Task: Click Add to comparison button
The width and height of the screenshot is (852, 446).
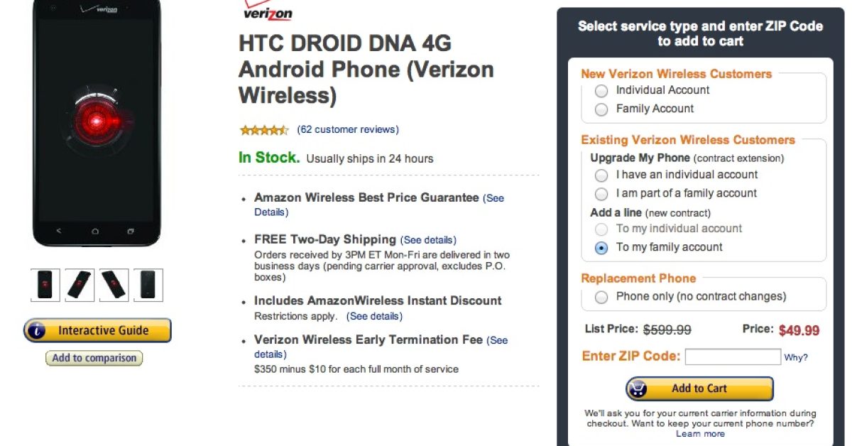Action: 94,358
